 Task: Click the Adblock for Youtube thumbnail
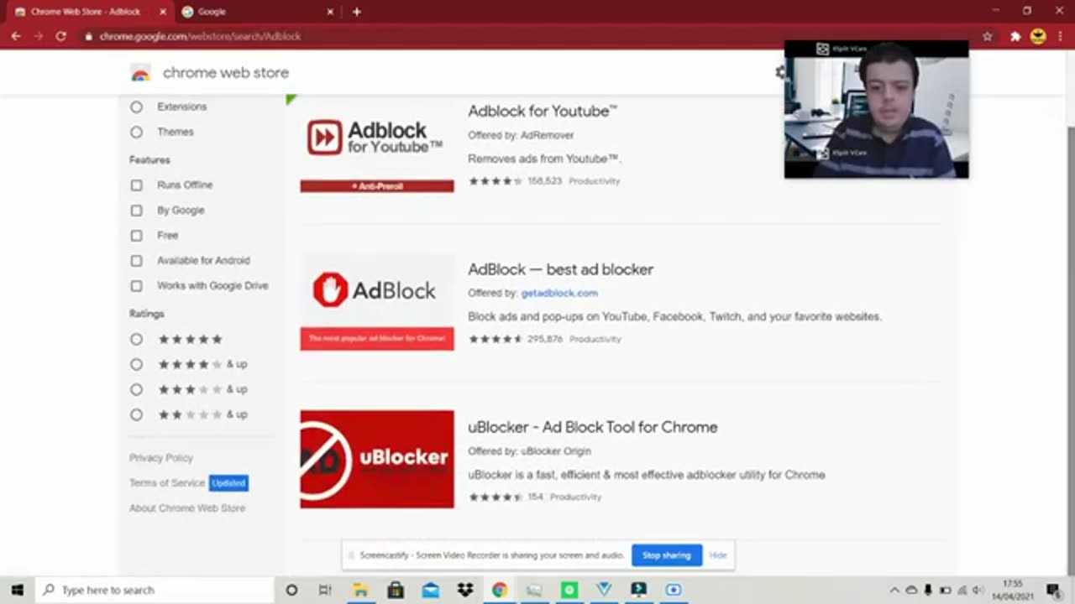[x=377, y=143]
